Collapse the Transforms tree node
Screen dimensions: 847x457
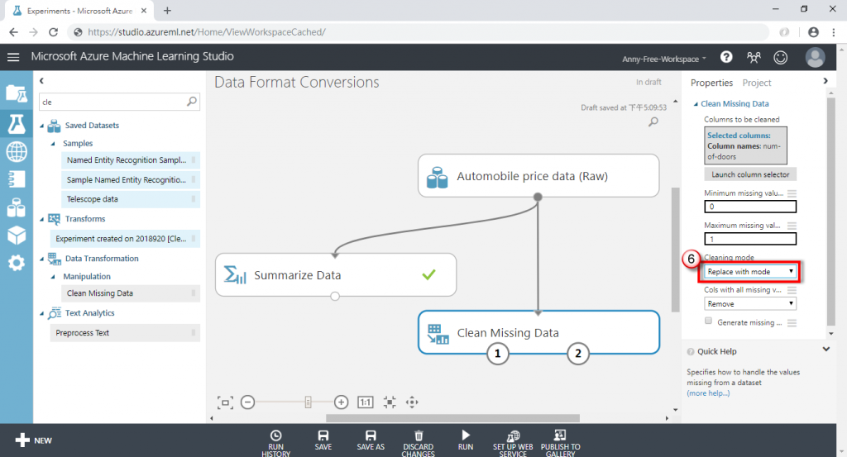42,219
